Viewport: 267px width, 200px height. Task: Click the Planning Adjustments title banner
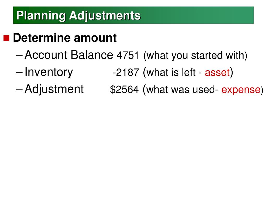pyautogui.click(x=133, y=15)
